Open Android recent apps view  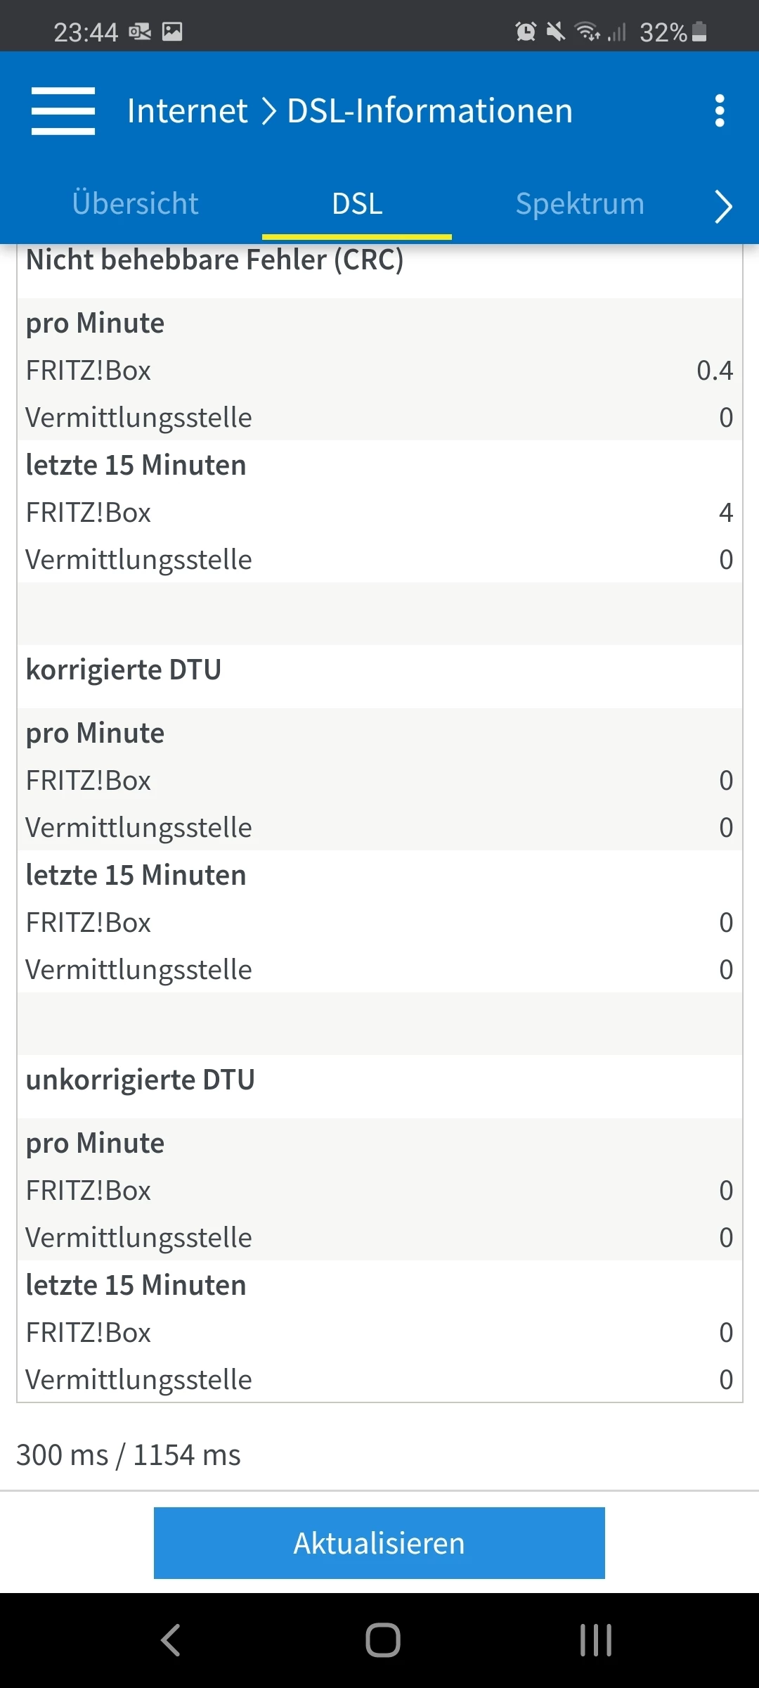click(595, 1640)
